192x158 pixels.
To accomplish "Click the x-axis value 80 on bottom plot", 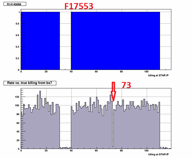I will 121,151.
